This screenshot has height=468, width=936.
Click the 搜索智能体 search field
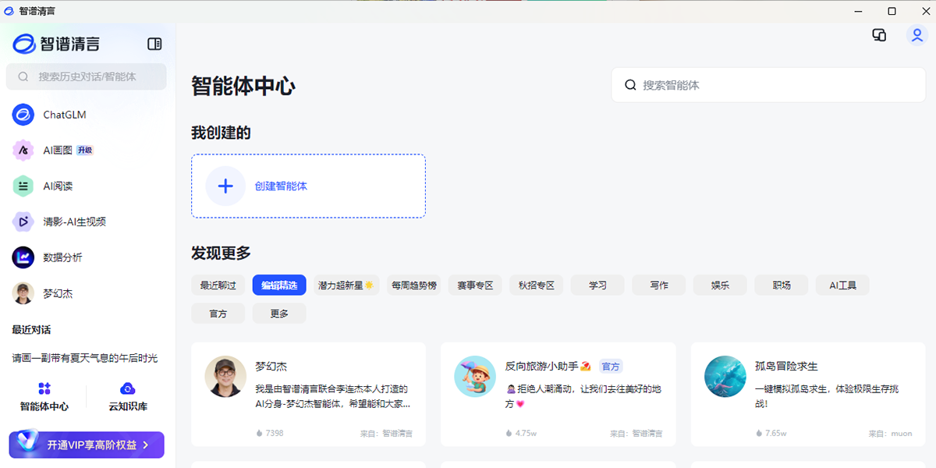(768, 85)
